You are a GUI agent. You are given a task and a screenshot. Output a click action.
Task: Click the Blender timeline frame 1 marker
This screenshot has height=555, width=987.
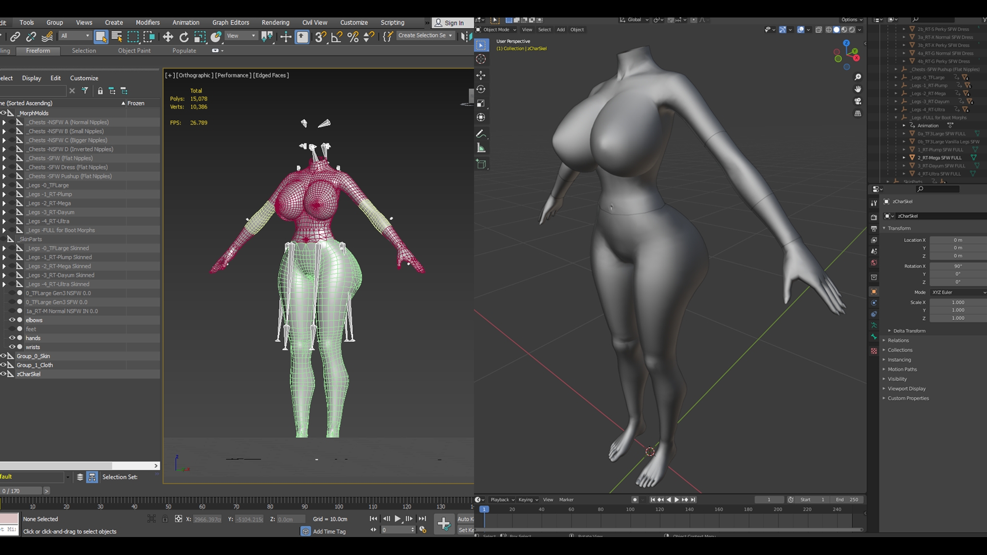click(x=484, y=510)
